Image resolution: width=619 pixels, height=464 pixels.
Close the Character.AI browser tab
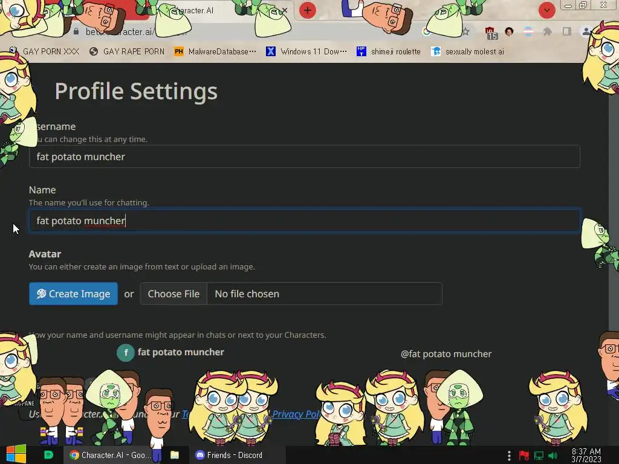click(284, 11)
